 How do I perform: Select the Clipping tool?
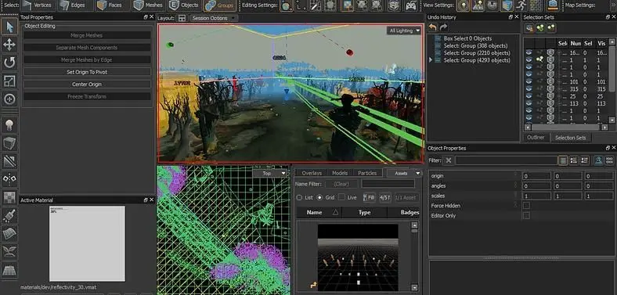9,161
